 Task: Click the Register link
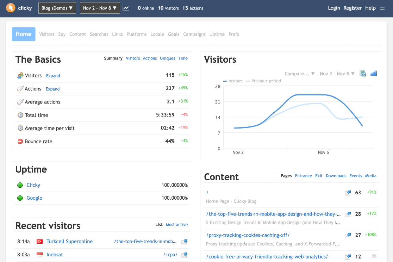click(353, 8)
